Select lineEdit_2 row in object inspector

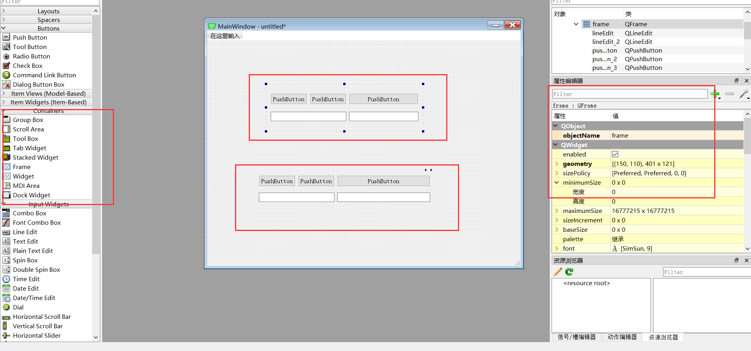(648, 42)
